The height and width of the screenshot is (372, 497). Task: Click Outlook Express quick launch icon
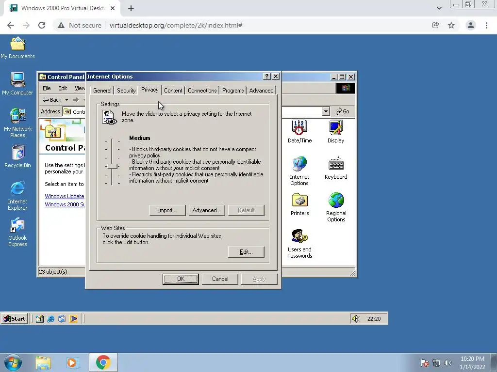pos(62,319)
